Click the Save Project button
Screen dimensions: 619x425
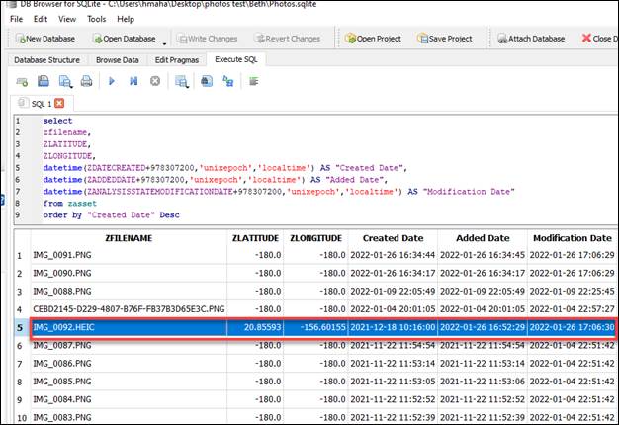click(445, 39)
